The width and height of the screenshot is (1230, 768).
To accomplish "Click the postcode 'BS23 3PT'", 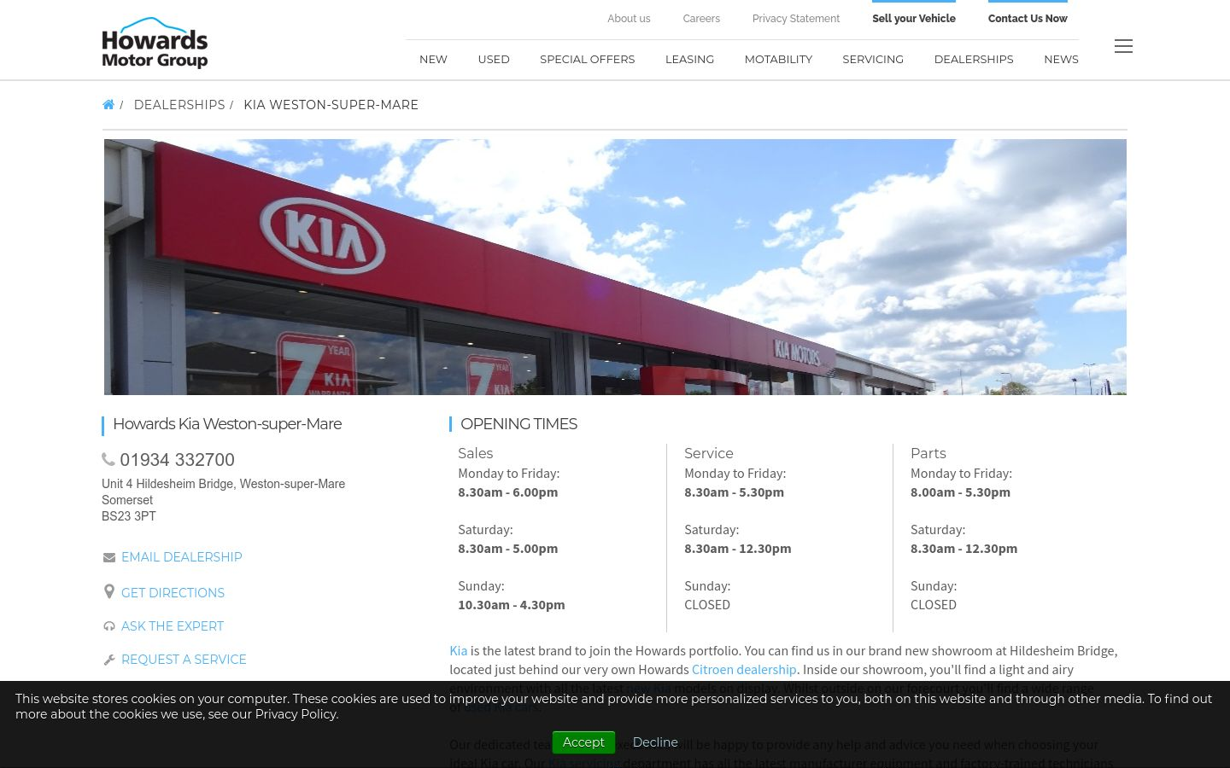I will [x=129, y=516].
